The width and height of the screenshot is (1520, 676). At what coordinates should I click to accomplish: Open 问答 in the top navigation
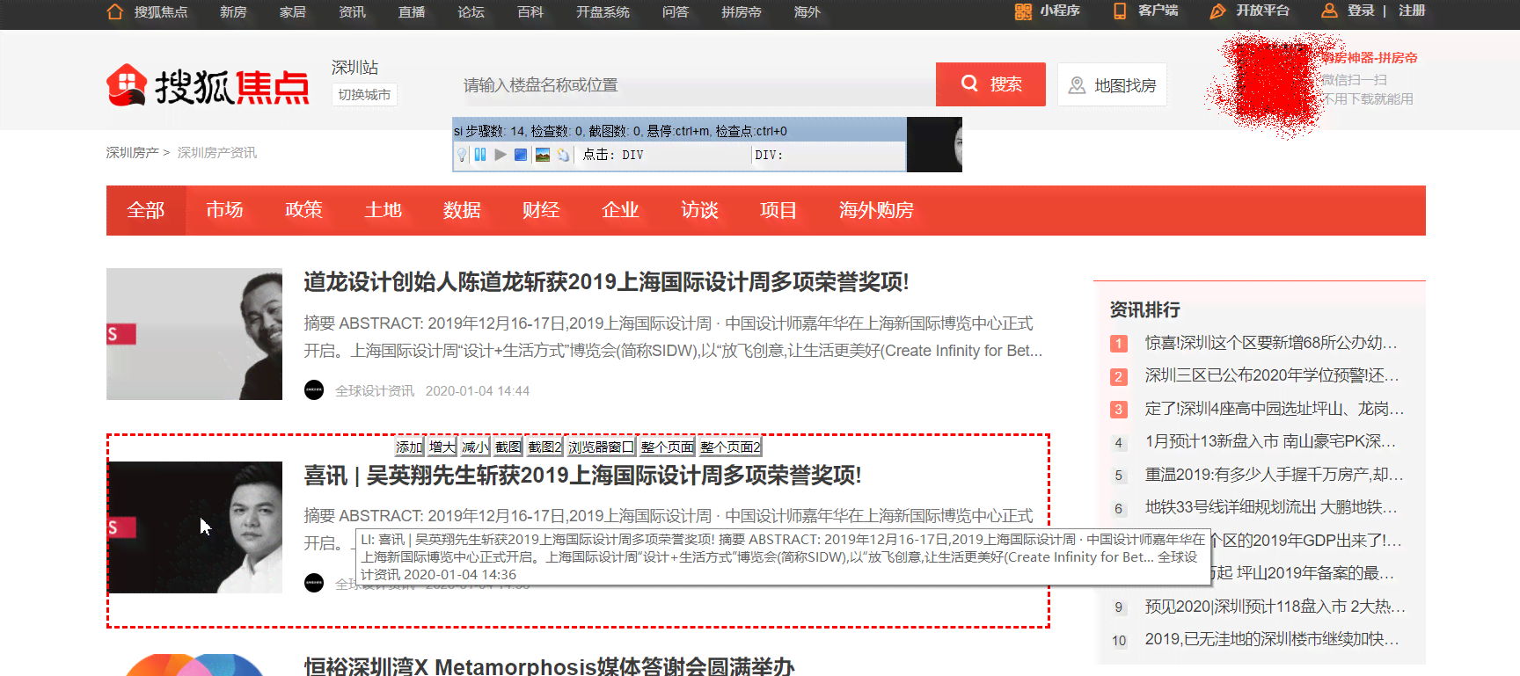point(676,12)
